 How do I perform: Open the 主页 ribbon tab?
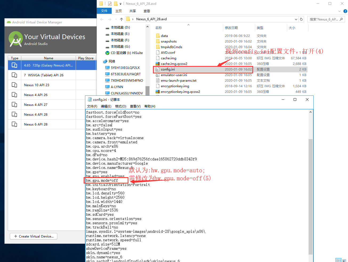[x=119, y=11]
